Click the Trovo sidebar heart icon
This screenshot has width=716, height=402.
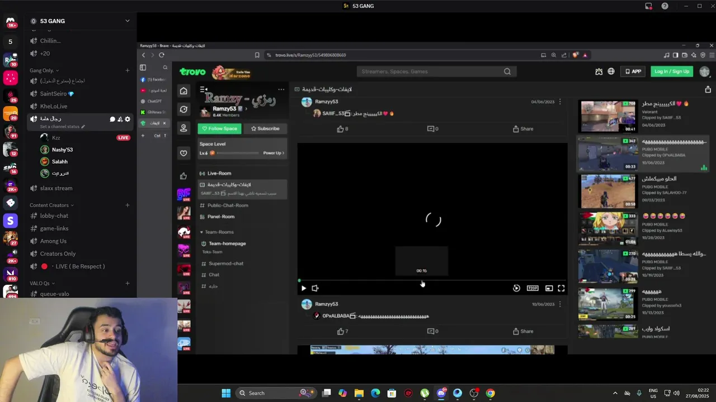coord(183,153)
